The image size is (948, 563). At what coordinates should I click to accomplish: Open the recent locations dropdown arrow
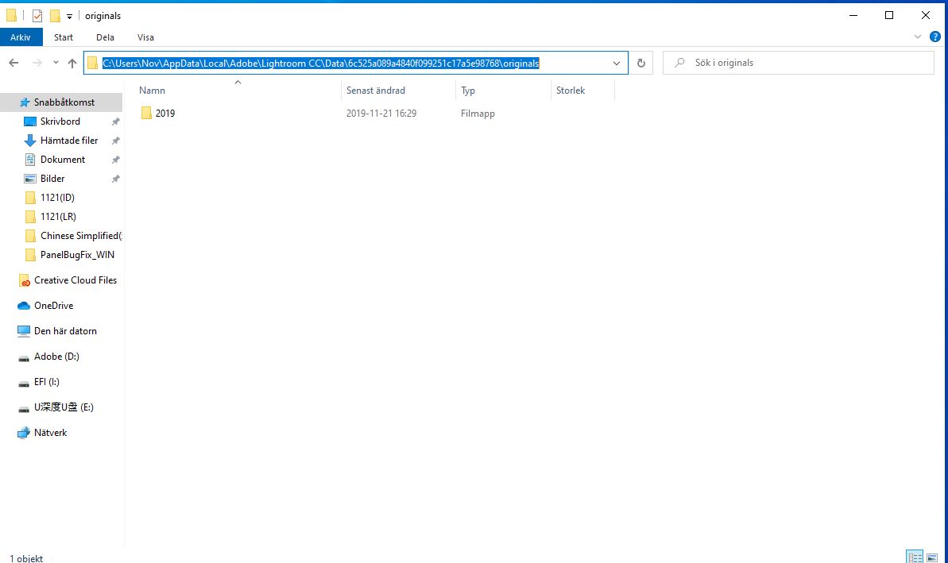[56, 62]
